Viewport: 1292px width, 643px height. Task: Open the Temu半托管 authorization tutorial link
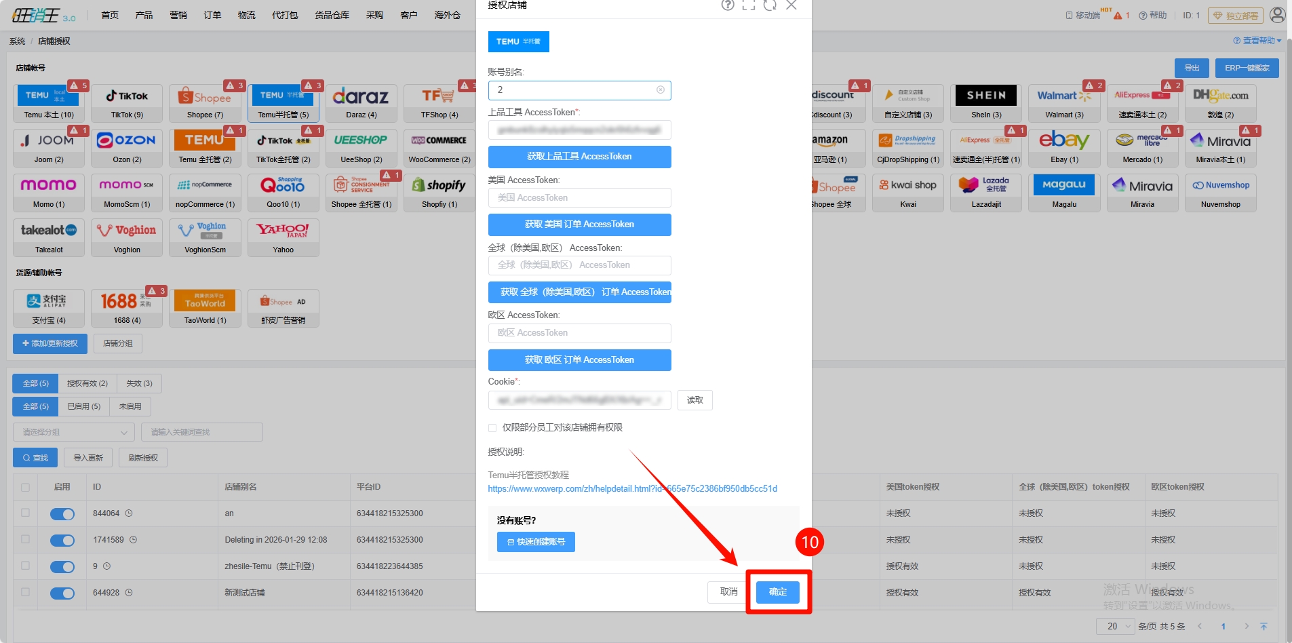[632, 489]
